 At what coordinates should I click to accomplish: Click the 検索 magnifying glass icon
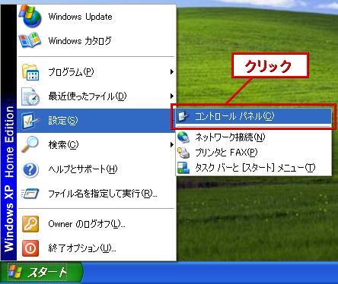pos(30,144)
